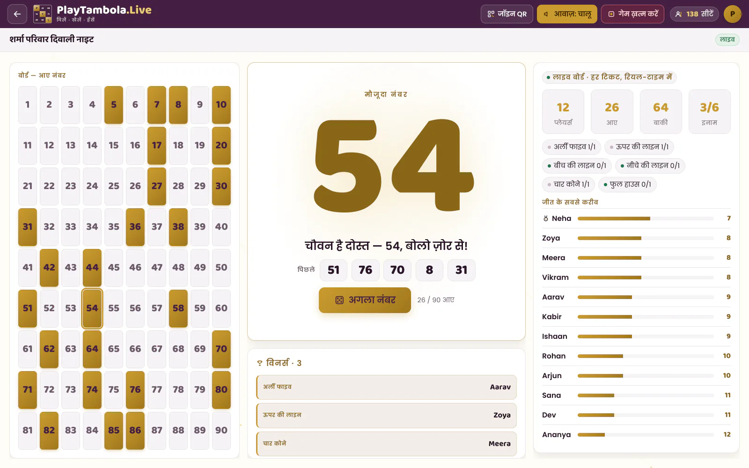Select previous number chip 70

coord(397,270)
